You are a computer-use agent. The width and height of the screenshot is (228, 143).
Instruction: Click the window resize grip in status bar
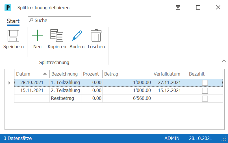point(224,139)
